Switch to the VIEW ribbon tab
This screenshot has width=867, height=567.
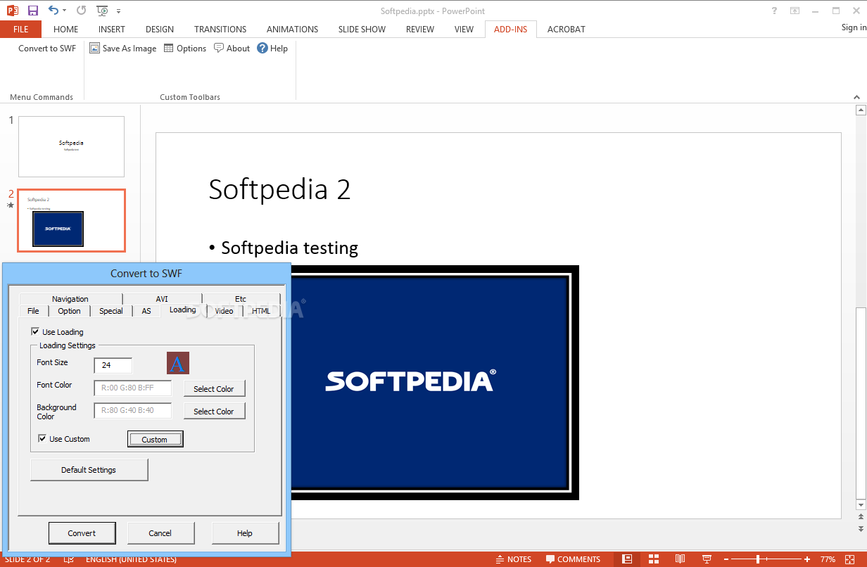(x=464, y=30)
